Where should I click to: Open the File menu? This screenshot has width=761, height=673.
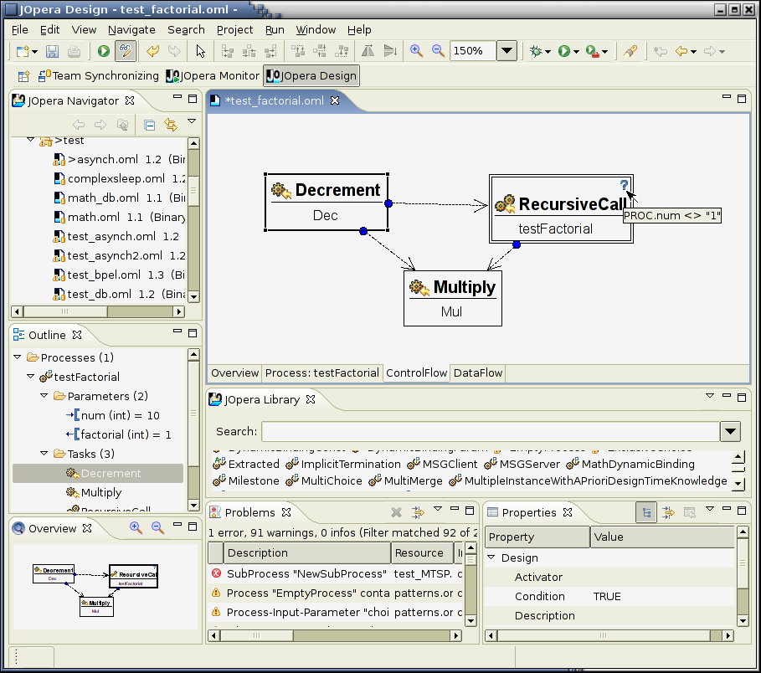click(19, 29)
